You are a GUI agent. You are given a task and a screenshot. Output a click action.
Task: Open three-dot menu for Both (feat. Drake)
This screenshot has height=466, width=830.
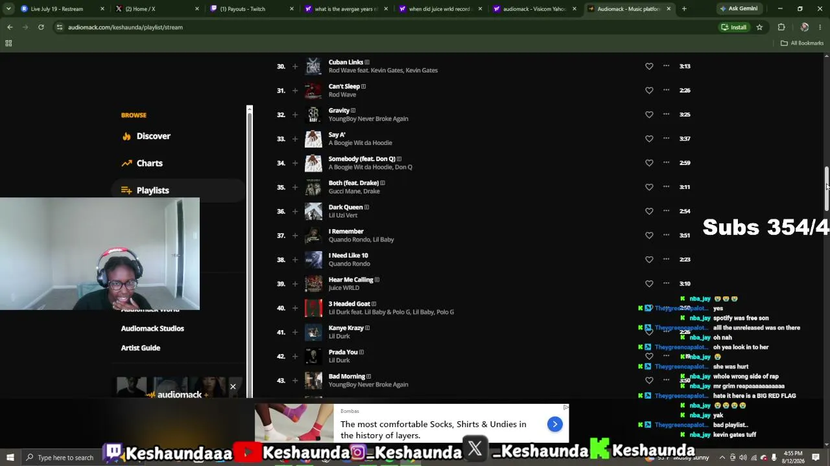point(666,187)
